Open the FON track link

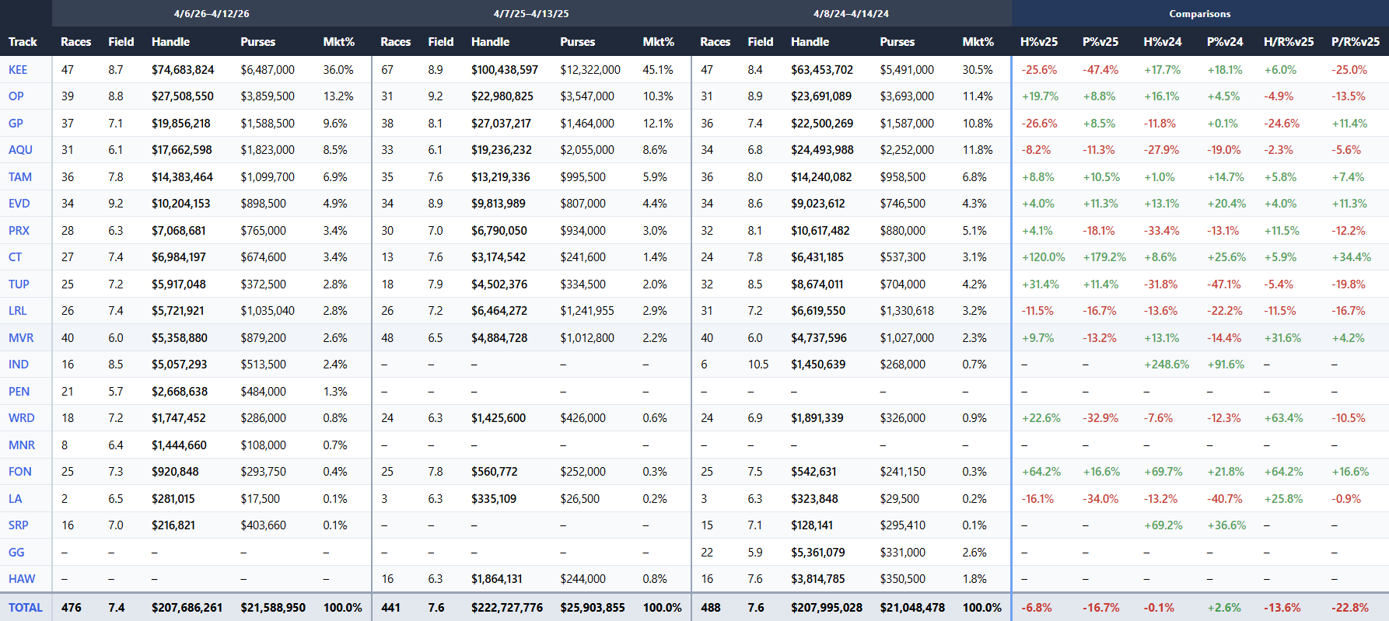coord(20,472)
